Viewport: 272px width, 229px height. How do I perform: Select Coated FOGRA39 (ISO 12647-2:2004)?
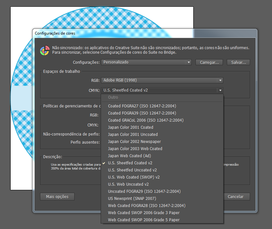pos(162,113)
